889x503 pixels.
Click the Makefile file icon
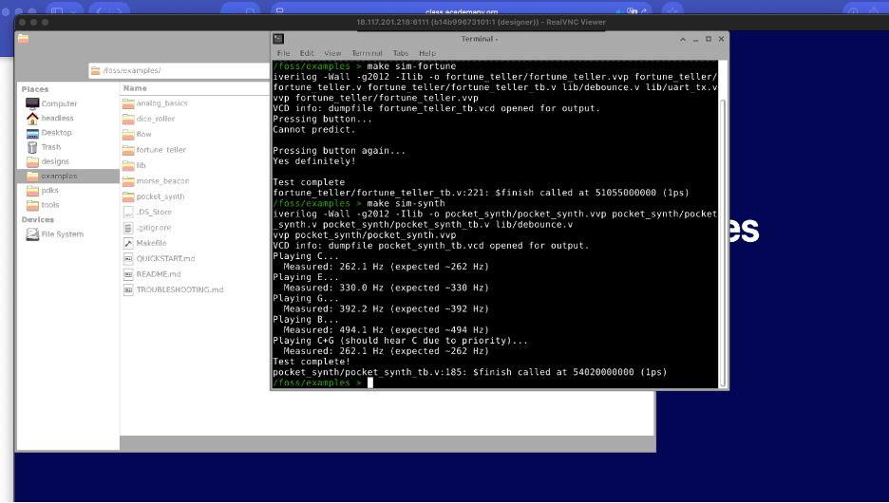pyautogui.click(x=129, y=243)
